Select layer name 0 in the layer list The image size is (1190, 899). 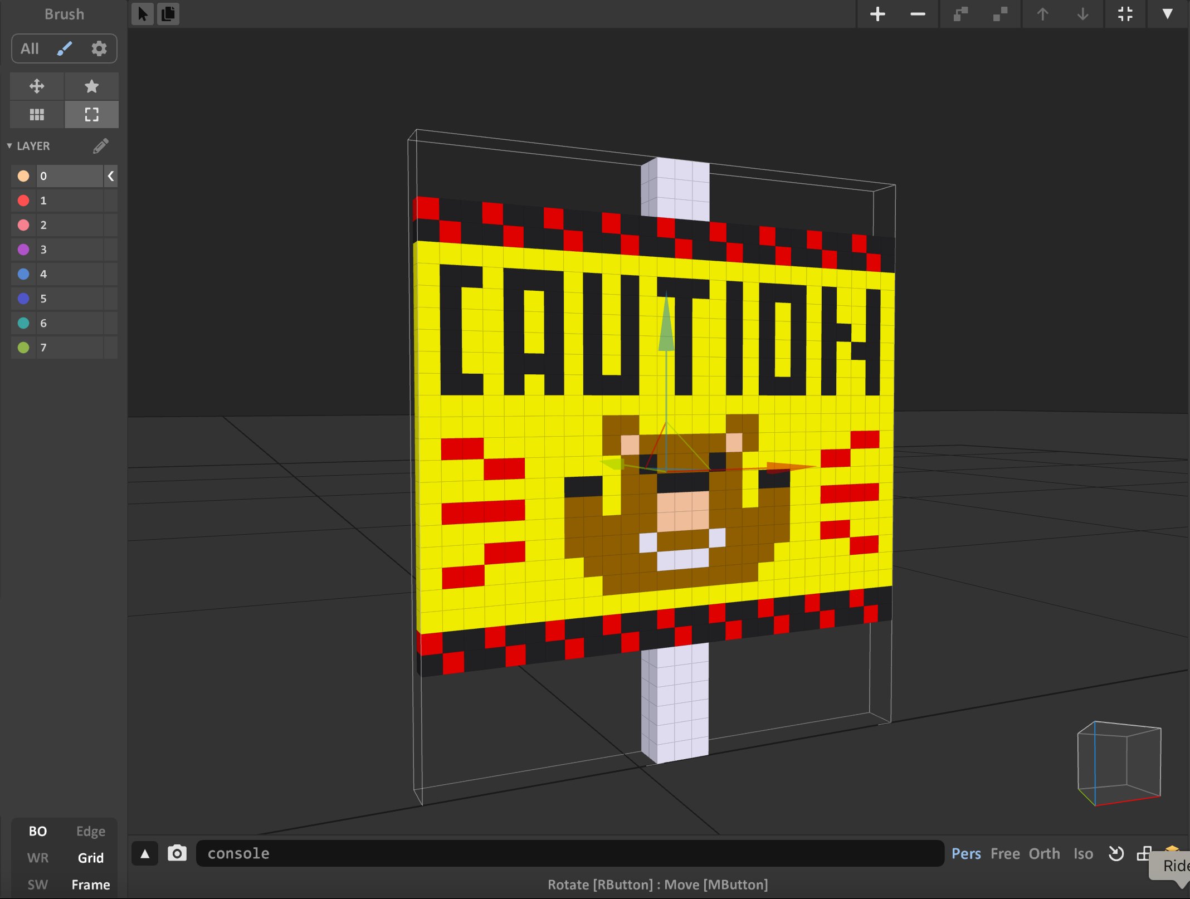pyautogui.click(x=70, y=176)
